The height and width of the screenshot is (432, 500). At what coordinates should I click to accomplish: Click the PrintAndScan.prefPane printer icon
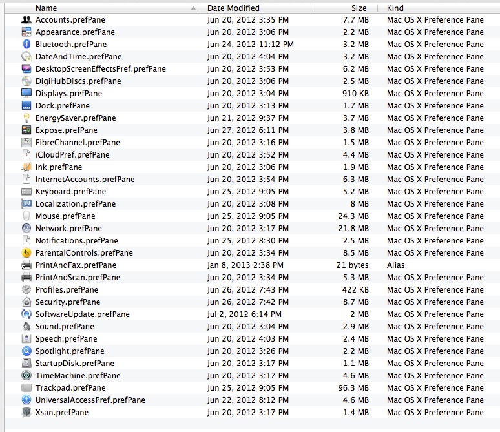click(x=26, y=278)
